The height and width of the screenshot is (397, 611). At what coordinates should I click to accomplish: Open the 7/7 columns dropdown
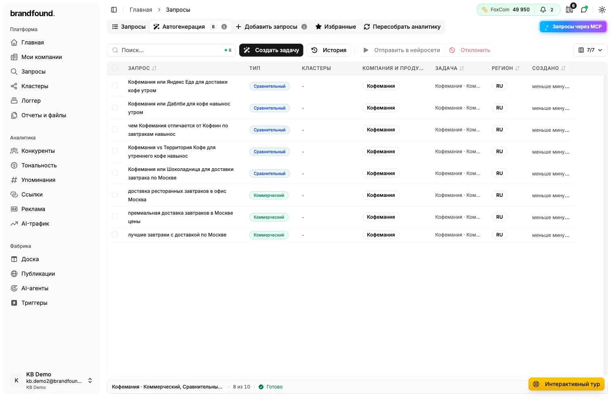point(590,50)
